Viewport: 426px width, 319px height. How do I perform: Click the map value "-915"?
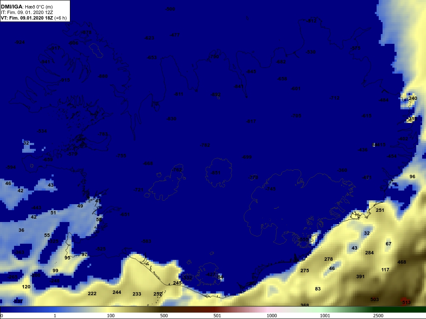[x=65, y=80]
